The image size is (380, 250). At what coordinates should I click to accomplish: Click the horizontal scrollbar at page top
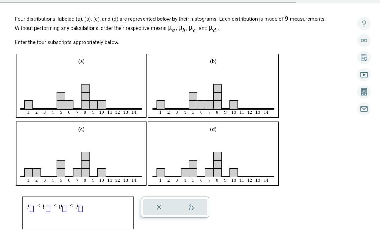point(148,1)
